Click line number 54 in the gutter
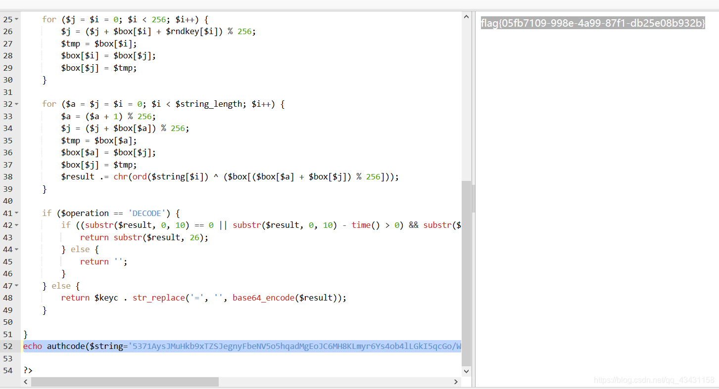The width and height of the screenshot is (719, 389). click(7, 370)
